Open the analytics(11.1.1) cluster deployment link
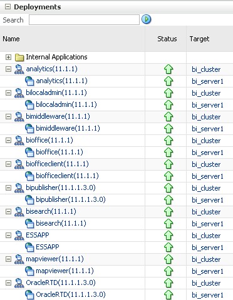 pos(51,69)
